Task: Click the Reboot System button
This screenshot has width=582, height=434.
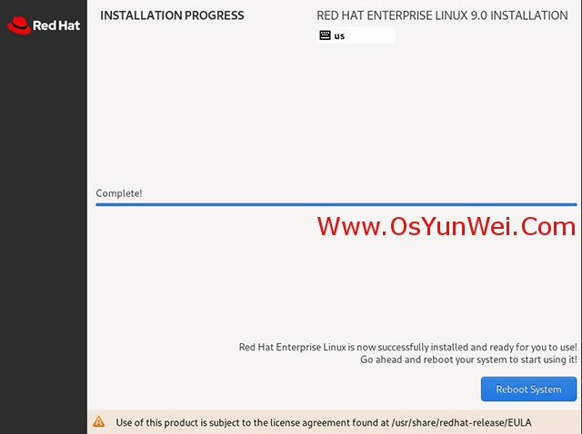Action: 528,389
